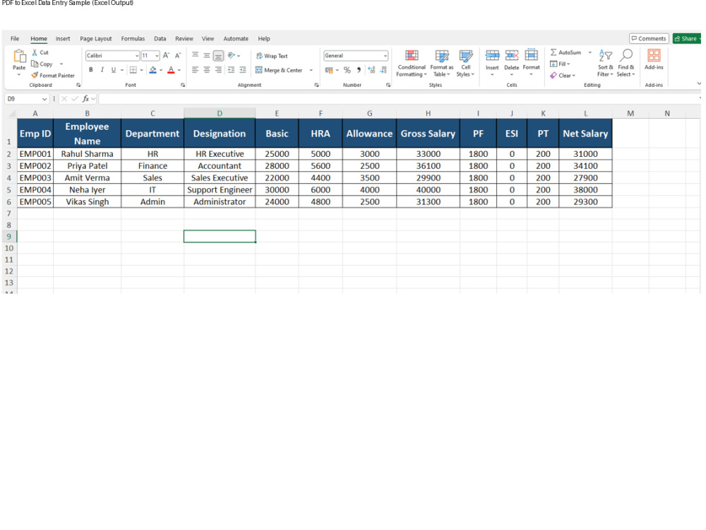706x530 pixels.
Task: Decrease font size with the smaller A
Action: [178, 55]
